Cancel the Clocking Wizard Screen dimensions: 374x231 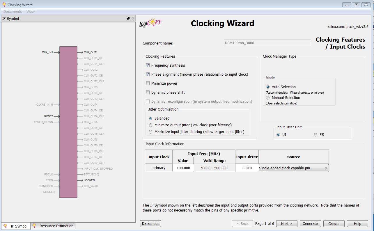(x=334, y=223)
